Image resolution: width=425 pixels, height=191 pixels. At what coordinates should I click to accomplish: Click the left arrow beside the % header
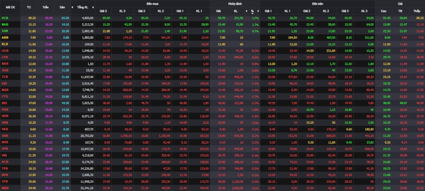tap(247, 11)
